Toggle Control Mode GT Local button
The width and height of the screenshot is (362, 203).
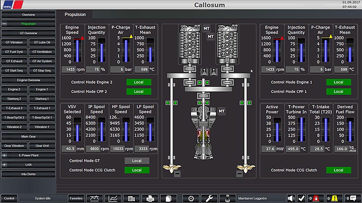click(137, 161)
